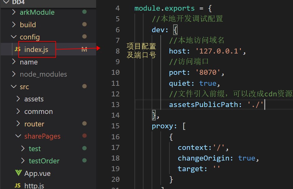The image size is (293, 189).
Task: Select the node_modules folder name
Action: [43, 74]
